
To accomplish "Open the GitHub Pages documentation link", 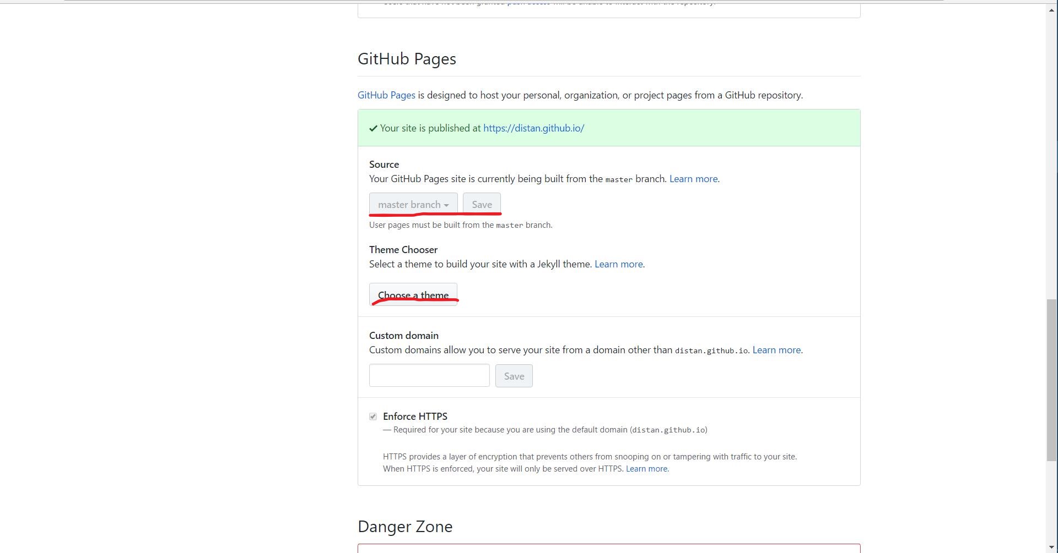I will pyautogui.click(x=386, y=95).
